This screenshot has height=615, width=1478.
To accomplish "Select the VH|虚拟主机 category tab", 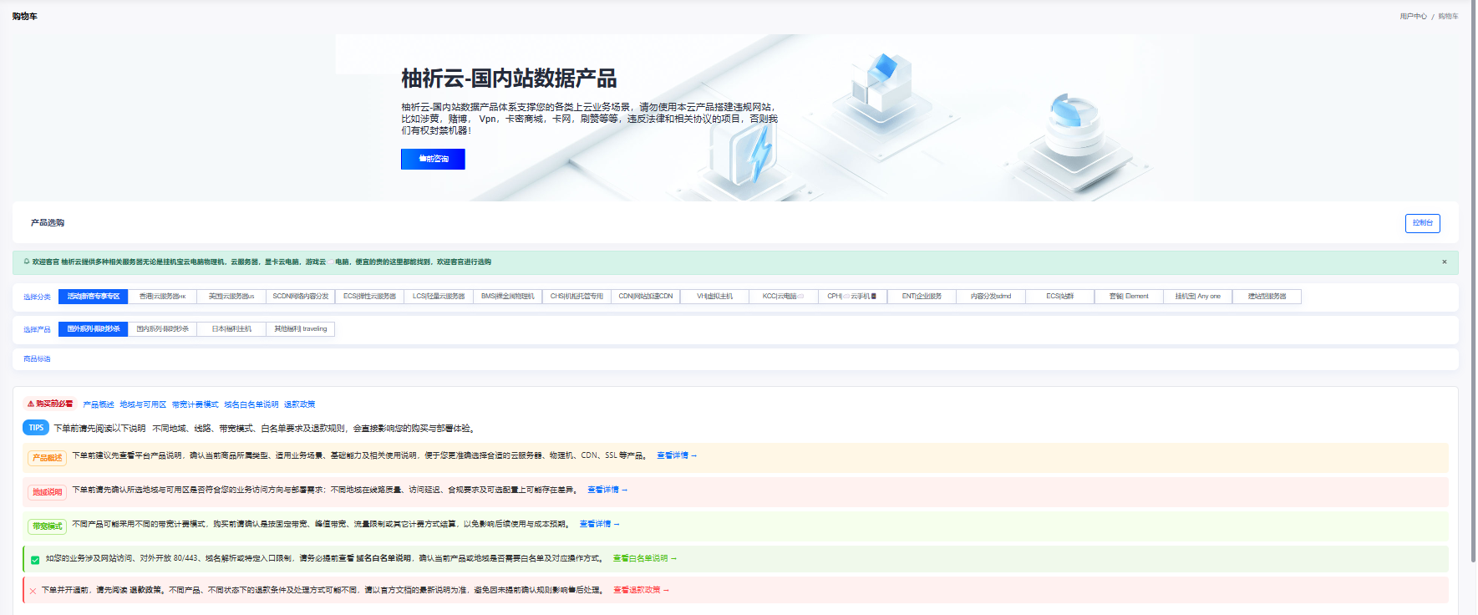I will coord(715,297).
